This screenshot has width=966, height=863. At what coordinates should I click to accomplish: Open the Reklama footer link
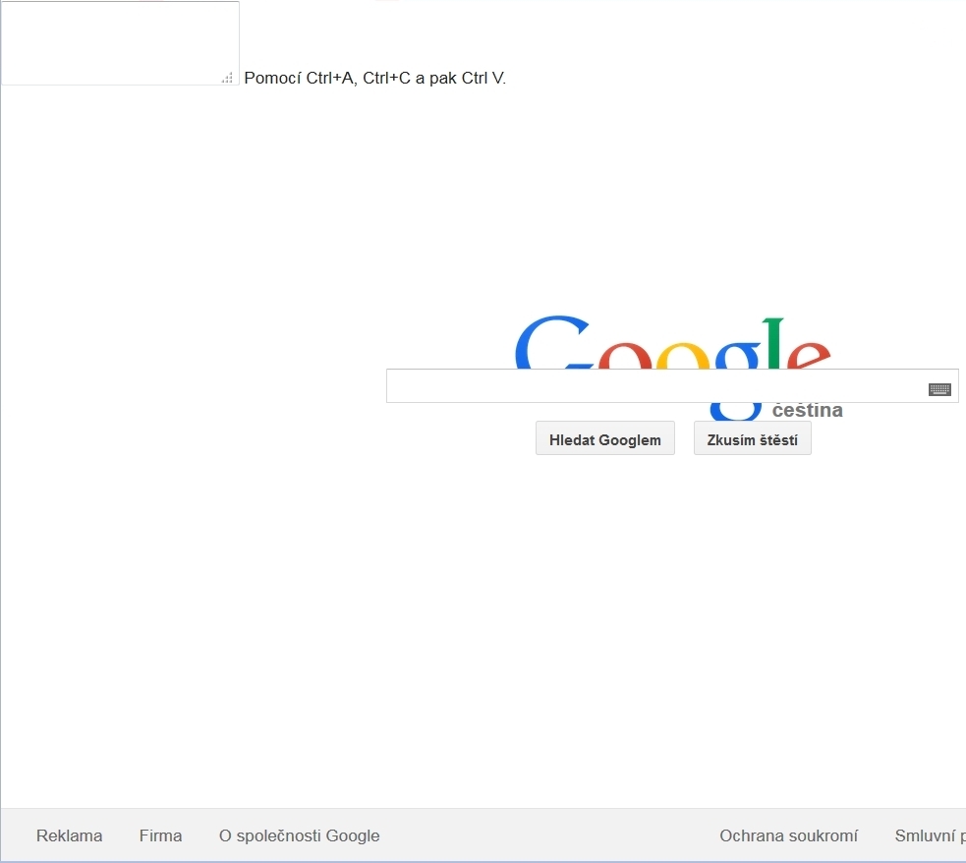point(69,835)
